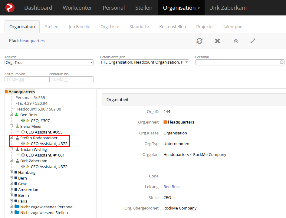The height and width of the screenshot is (218, 286).
Task: Switch to the Org. Liste tab
Action: point(110,27)
